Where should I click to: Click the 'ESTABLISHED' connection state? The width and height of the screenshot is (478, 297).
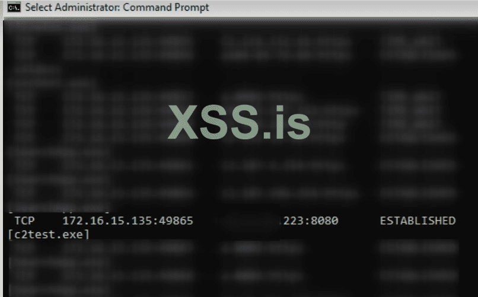click(x=418, y=221)
